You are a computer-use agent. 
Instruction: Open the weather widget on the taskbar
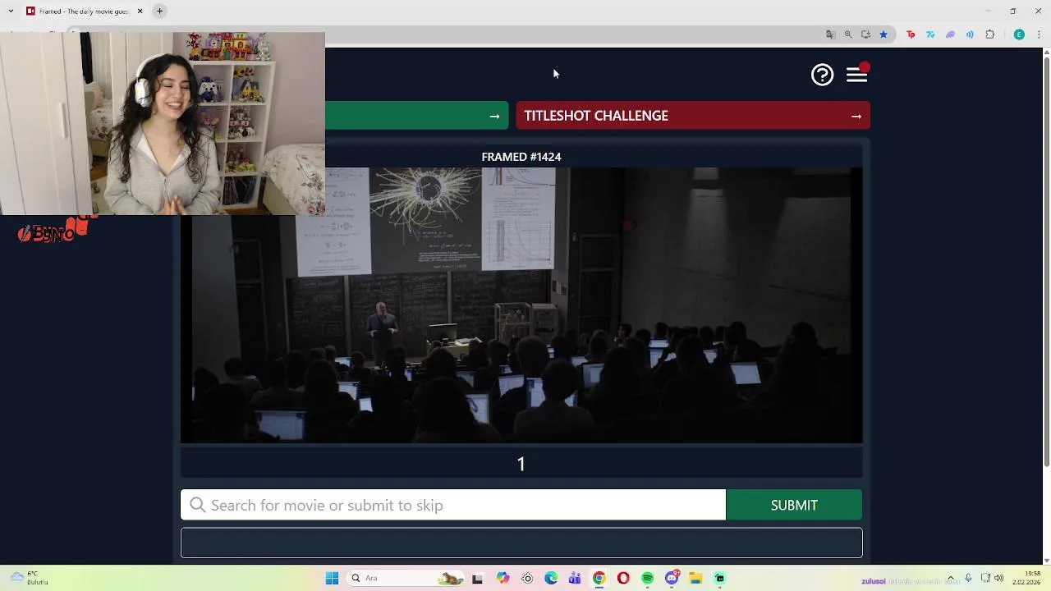click(30, 579)
